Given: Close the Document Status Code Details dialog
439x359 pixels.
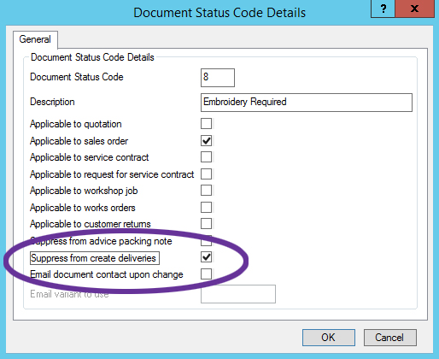Looking at the screenshot, I should point(414,9).
